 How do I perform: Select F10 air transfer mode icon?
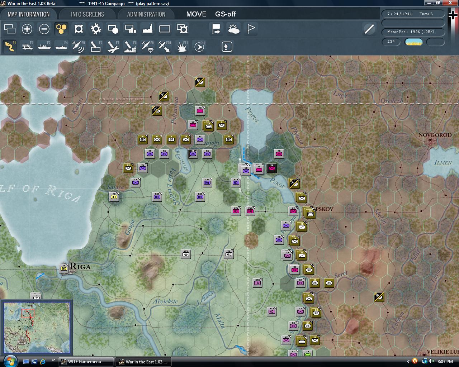[x=165, y=47]
